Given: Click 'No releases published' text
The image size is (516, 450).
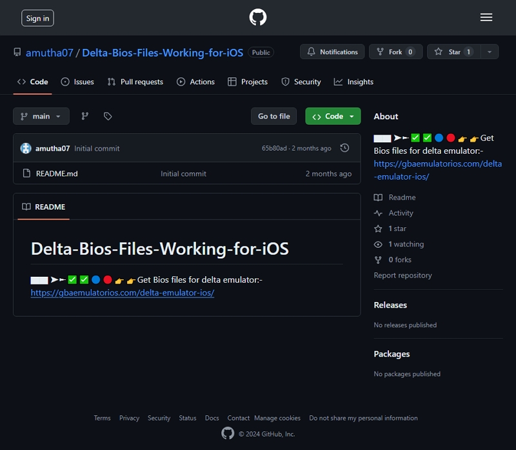Looking at the screenshot, I should (405, 325).
